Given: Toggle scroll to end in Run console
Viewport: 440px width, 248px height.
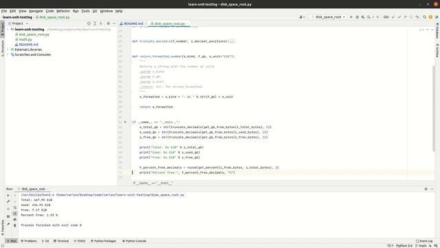Looking at the screenshot, I should (15, 214).
